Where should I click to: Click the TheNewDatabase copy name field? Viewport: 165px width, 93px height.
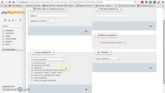click(x=48, y=59)
